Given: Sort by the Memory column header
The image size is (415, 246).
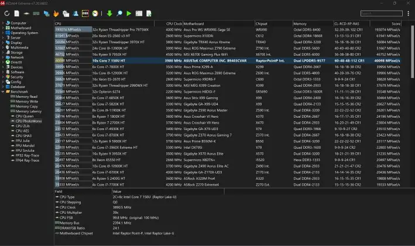Looking at the screenshot, I should [x=313, y=23].
